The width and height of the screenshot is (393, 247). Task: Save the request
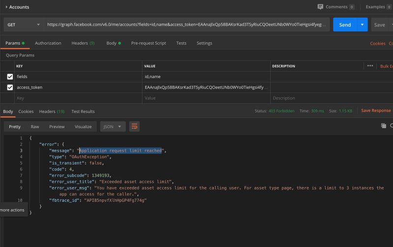pos(379,25)
